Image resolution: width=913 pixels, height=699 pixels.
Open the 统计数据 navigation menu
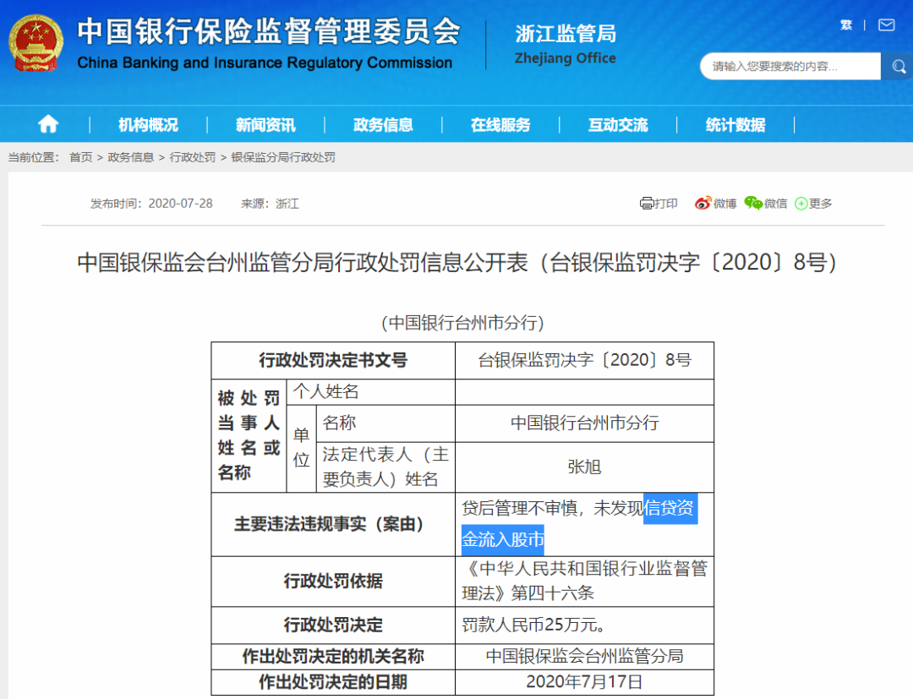pos(735,125)
